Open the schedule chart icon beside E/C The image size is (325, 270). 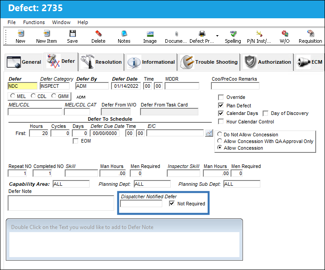tap(209, 133)
